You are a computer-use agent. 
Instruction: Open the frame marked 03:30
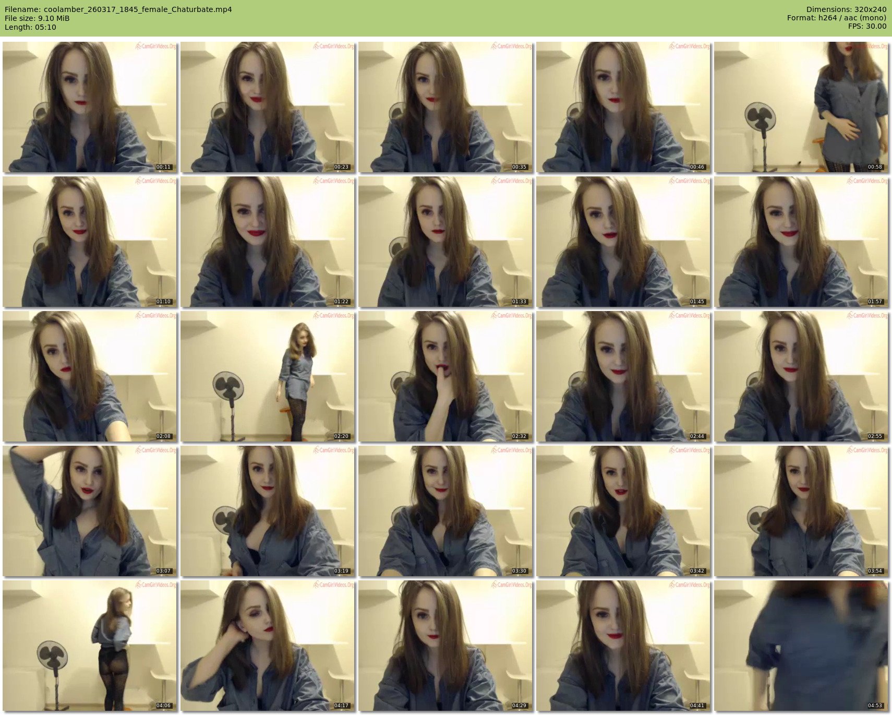(445, 511)
